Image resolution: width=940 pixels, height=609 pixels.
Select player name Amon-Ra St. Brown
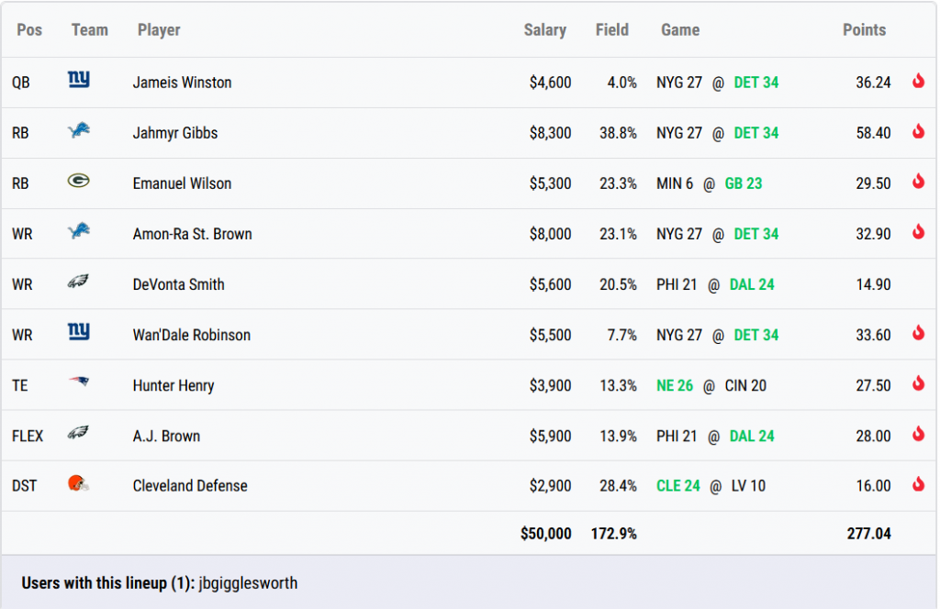[192, 234]
